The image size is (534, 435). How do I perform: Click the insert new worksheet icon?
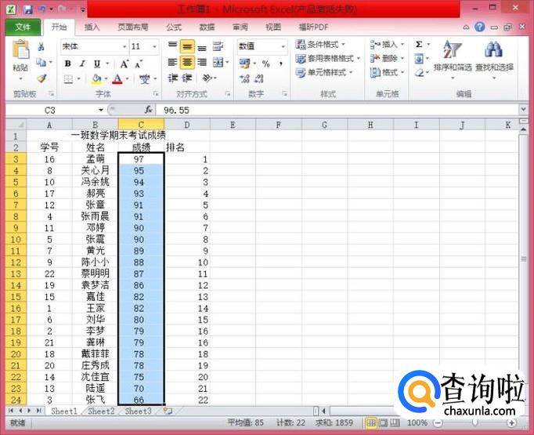[168, 411]
